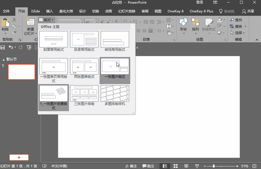Switch to the iSlide tab
261x169 pixels.
point(35,11)
